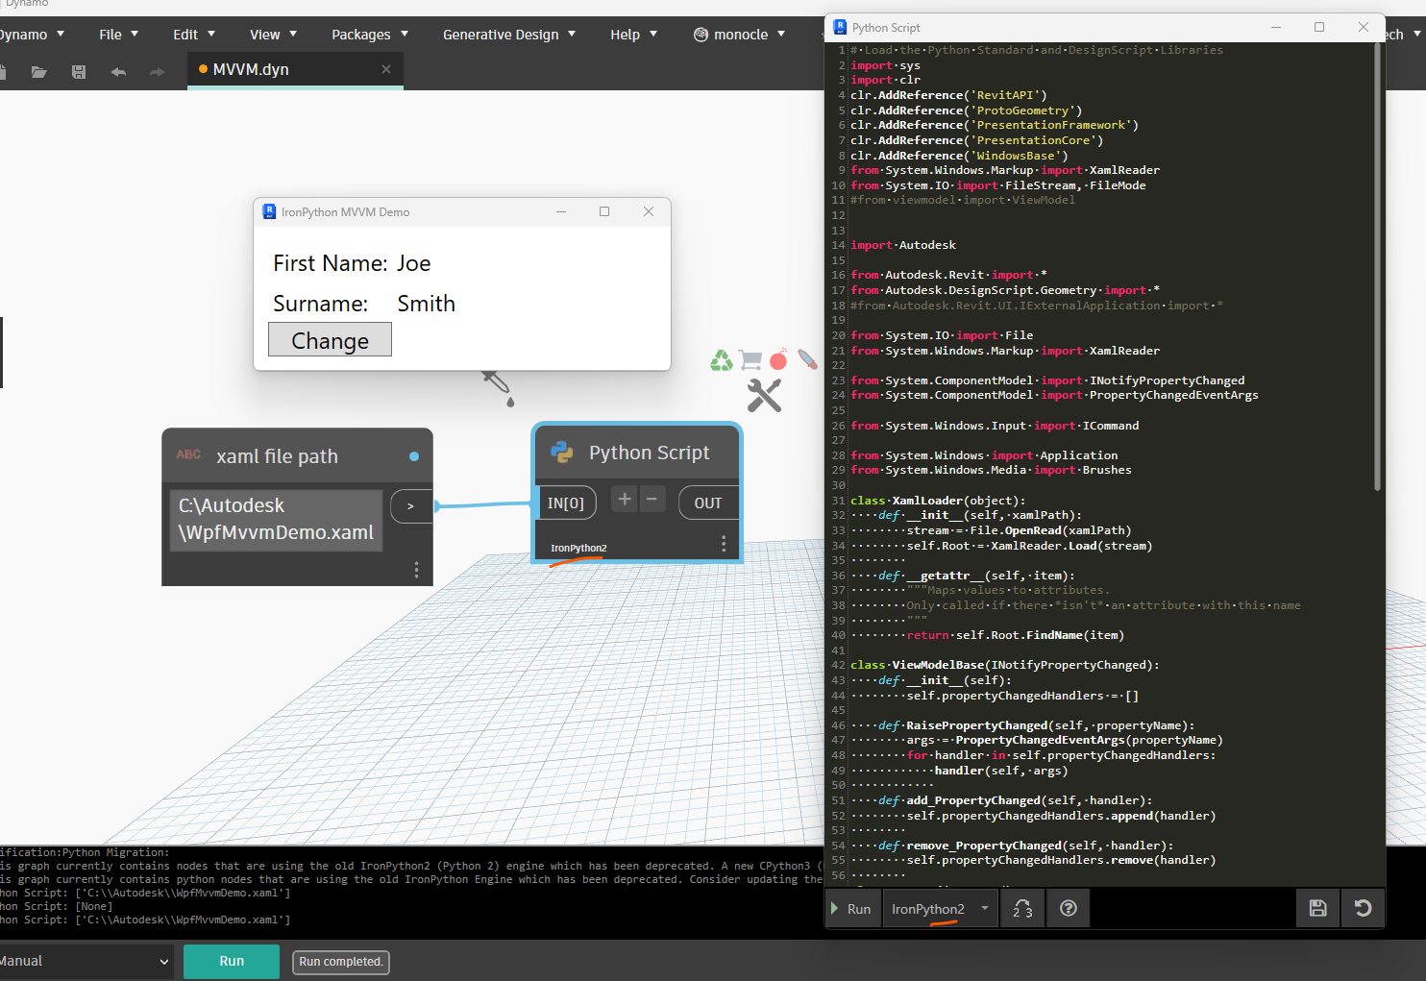Click the green recycle package icon
The width and height of the screenshot is (1426, 981).
722,360
